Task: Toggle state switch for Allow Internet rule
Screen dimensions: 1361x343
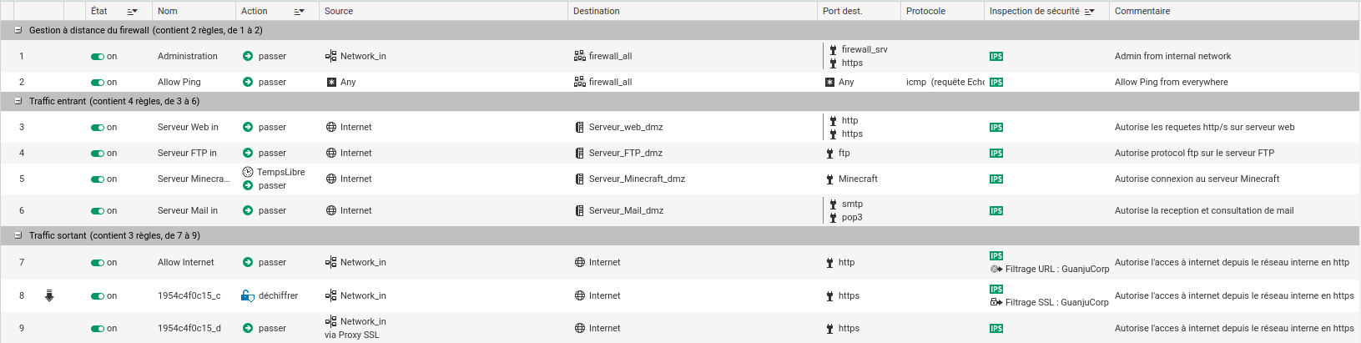Action: point(98,263)
